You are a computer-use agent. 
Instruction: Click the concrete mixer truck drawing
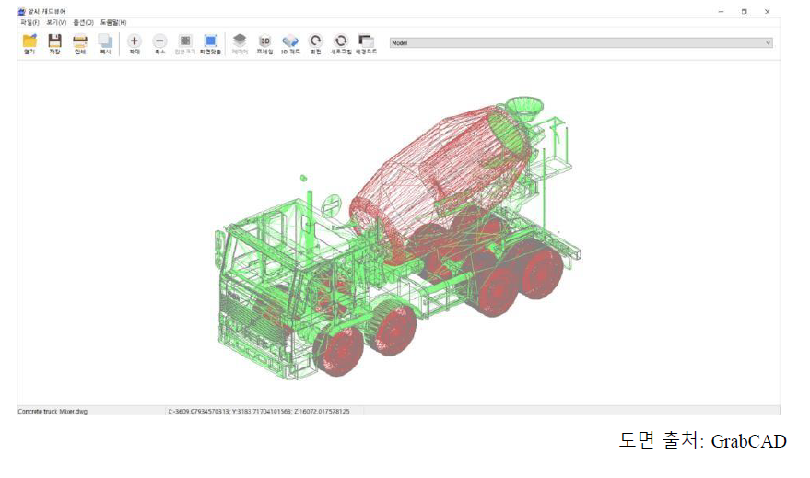tap(398, 238)
